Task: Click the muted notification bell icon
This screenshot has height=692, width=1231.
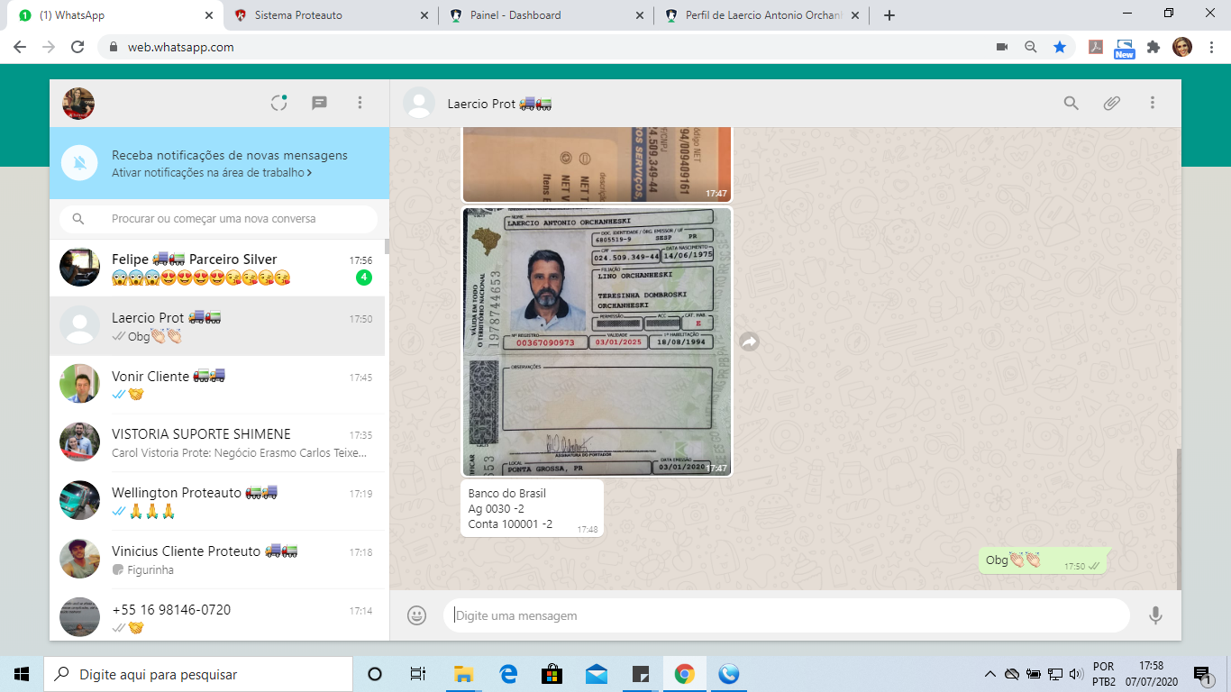Action: point(80,163)
